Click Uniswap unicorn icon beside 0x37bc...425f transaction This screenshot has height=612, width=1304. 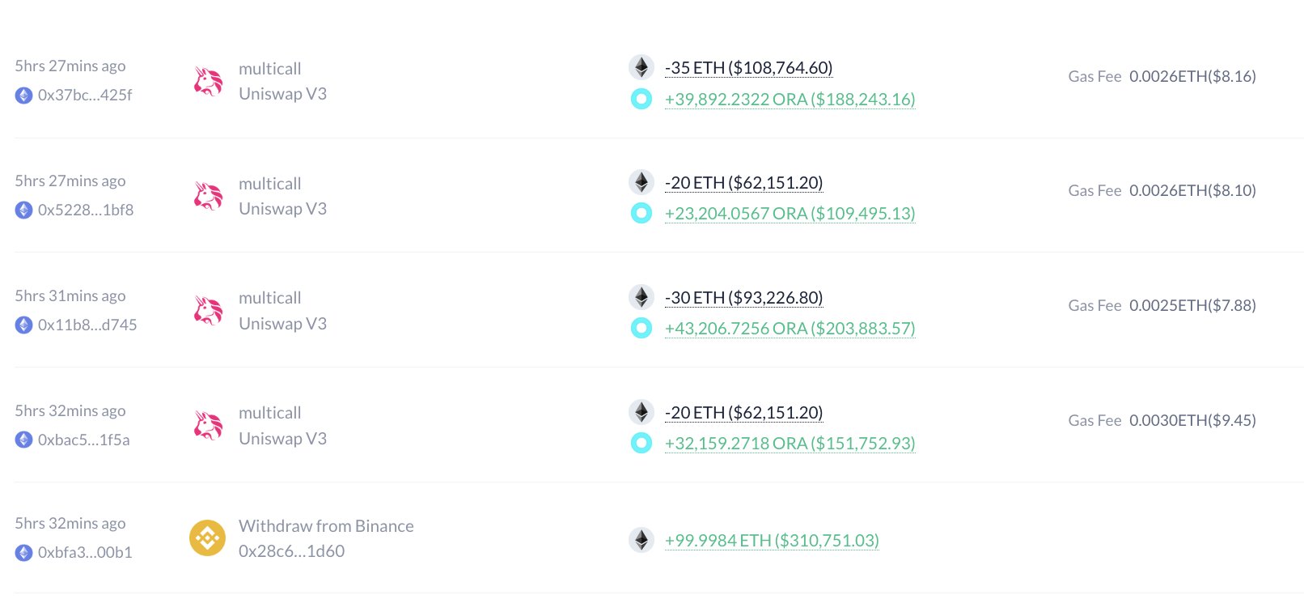click(x=208, y=81)
